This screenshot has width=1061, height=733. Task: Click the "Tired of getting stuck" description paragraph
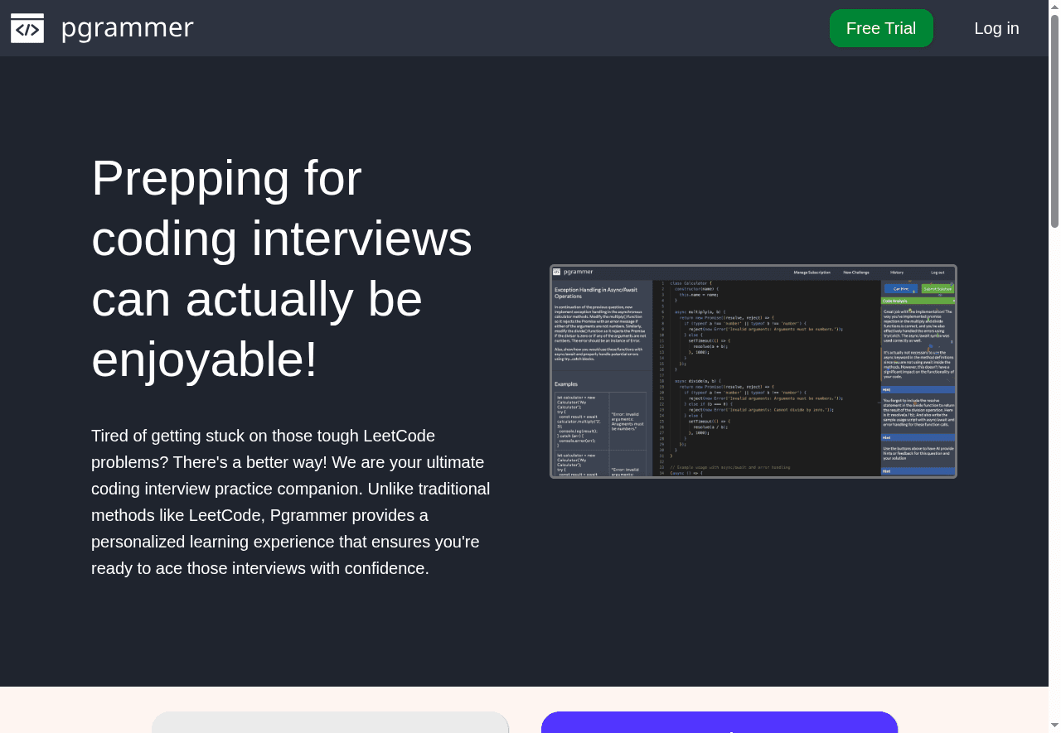290,502
